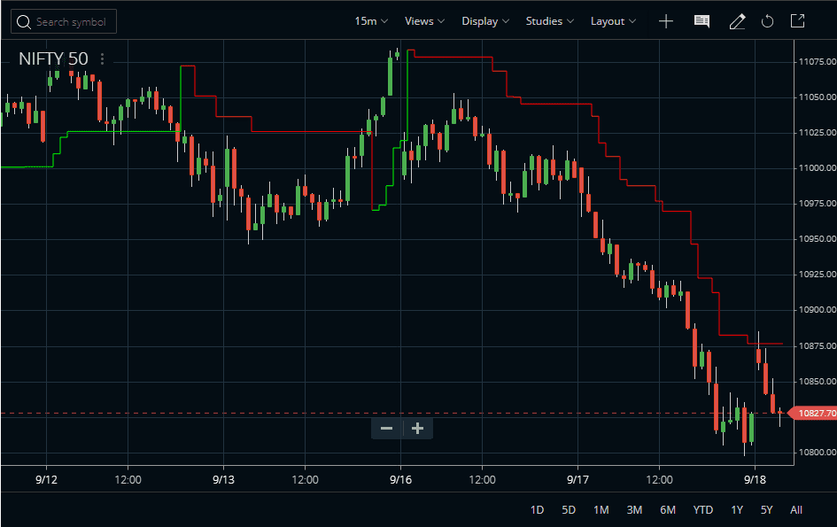Click the plus icon to add a chart
This screenshot has width=837, height=527.
tap(666, 21)
